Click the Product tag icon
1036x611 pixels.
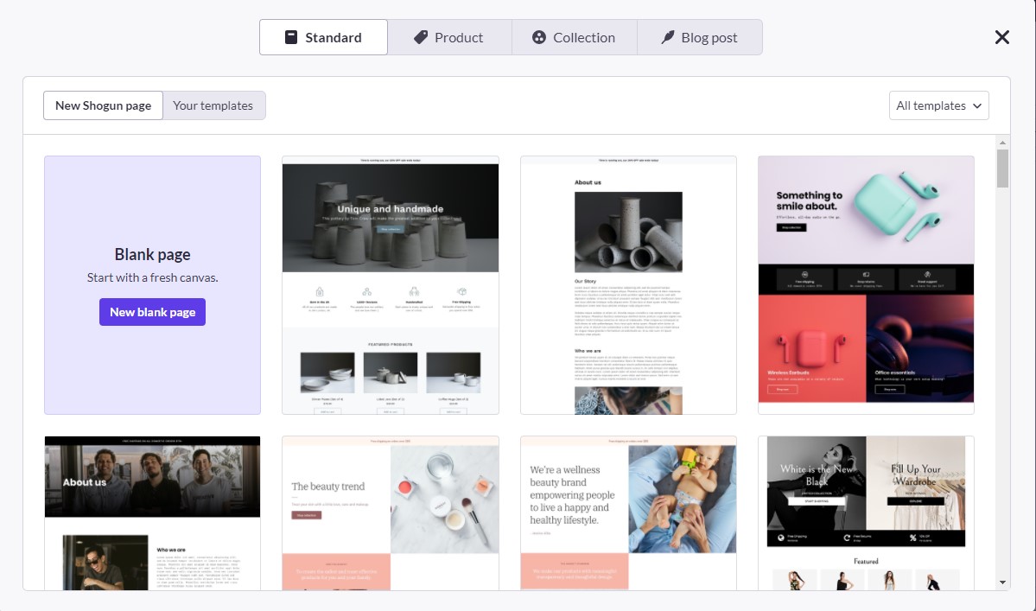(x=421, y=37)
